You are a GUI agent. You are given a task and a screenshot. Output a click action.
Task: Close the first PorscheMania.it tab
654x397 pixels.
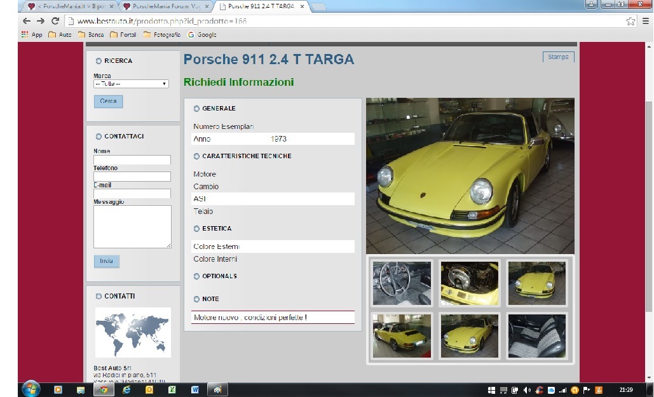click(x=111, y=6)
